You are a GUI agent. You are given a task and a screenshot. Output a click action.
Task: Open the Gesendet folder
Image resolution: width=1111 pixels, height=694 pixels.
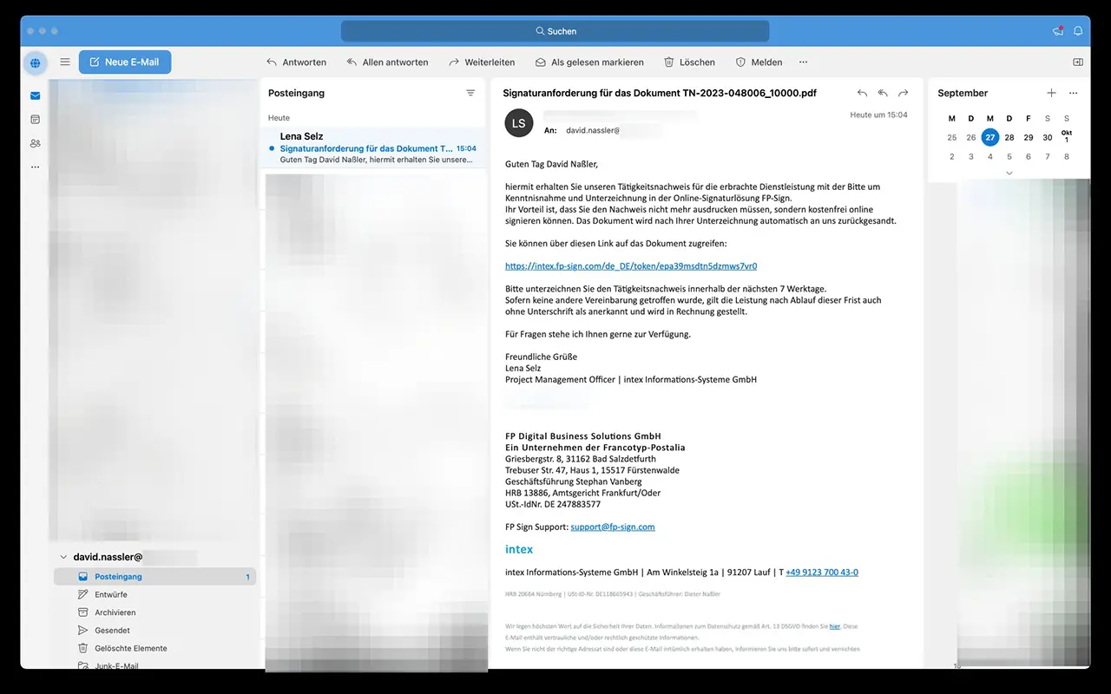click(113, 631)
